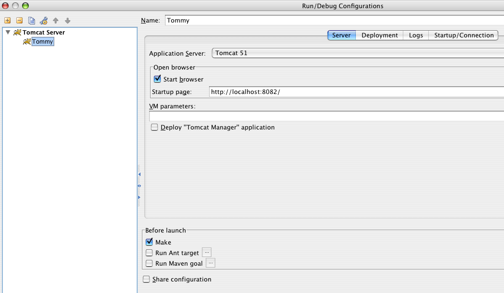Image resolution: width=504 pixels, height=293 pixels.
Task: Click the browse button for Ant target
Action: pos(207,252)
